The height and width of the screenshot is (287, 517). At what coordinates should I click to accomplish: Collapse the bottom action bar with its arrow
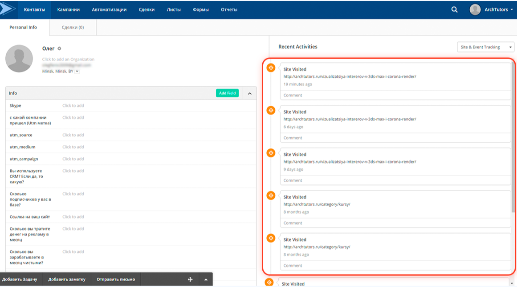[x=205, y=279]
